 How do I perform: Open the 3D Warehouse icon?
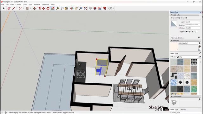click(x=90, y=9)
